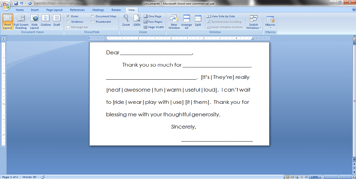356x179 pixels.
Task: Click Arrange All windows
Action: point(186,21)
